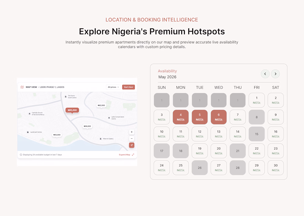Select the ₦65,000 map price pin

point(72,110)
